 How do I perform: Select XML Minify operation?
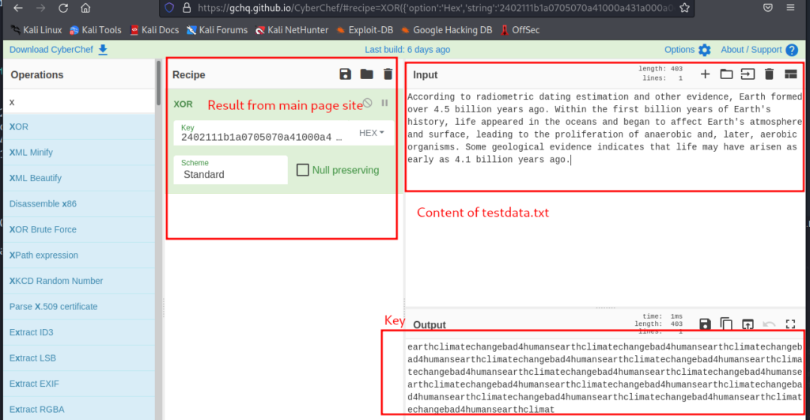(x=80, y=153)
